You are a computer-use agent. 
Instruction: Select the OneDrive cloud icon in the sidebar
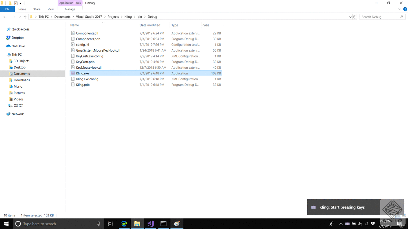pyautogui.click(x=8, y=46)
